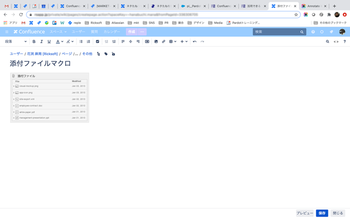The image size is (350, 218).
Task: Expand the collapsed breadcrumb ellipsis
Action: click(76, 54)
